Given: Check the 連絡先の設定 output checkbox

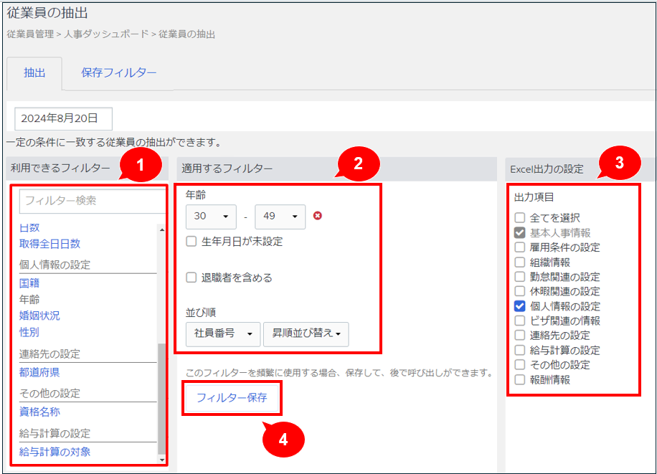Looking at the screenshot, I should [x=519, y=336].
